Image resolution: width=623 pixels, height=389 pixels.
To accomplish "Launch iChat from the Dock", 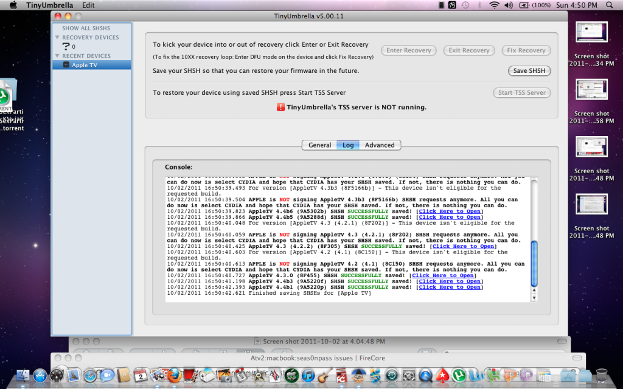I will [107, 376].
